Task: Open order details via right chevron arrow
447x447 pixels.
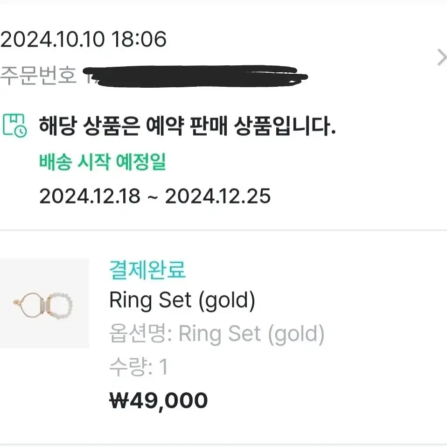Action: tap(441, 57)
